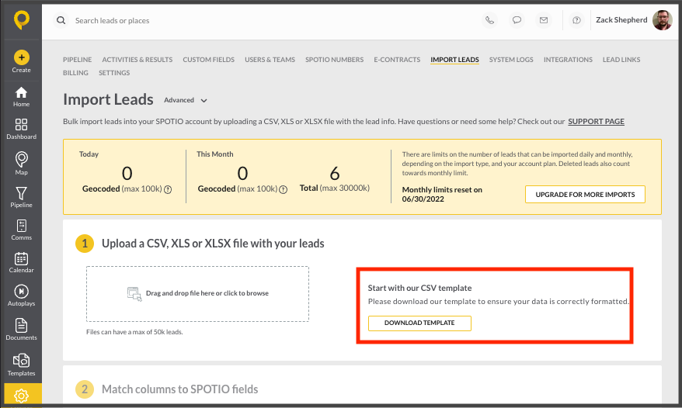
Task: Open the Map sidebar icon
Action: click(21, 164)
